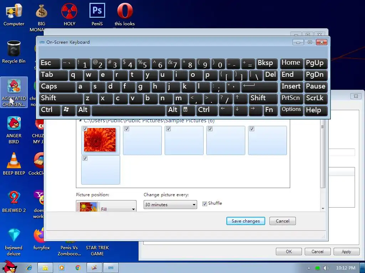365x273 pixels.
Task: Click the Home key
Action: (292, 64)
